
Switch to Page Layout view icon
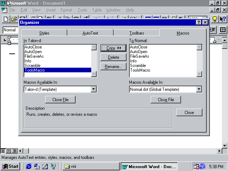(x=9, y=151)
